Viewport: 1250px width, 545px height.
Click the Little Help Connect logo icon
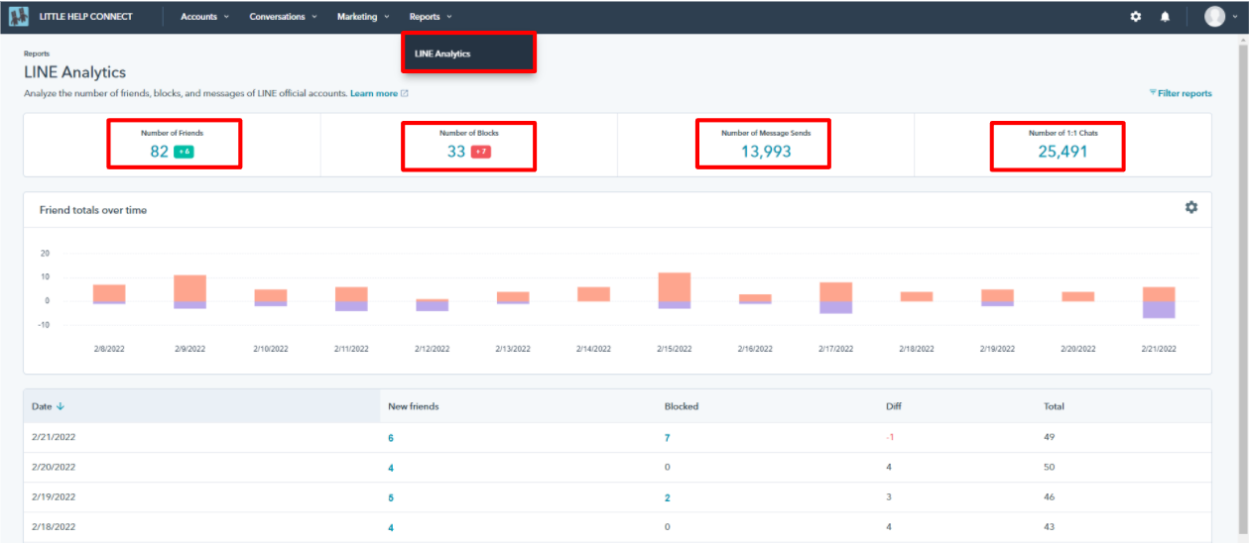coord(19,16)
